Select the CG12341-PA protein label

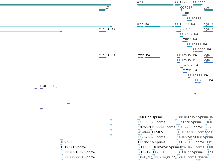[198, 75]
